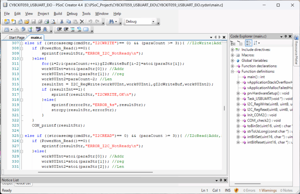Click the Notice List tab at bottom

pyautogui.click(x=23, y=184)
